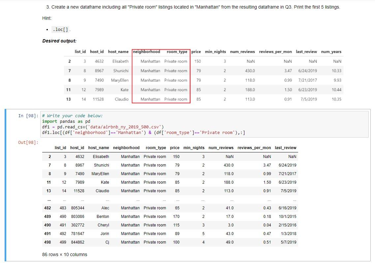The width and height of the screenshot is (375, 263).
Task: Click the price column header
Action: pos(174,148)
